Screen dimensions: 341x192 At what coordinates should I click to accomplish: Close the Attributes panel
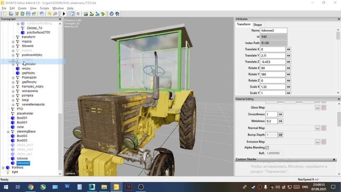[339, 19]
